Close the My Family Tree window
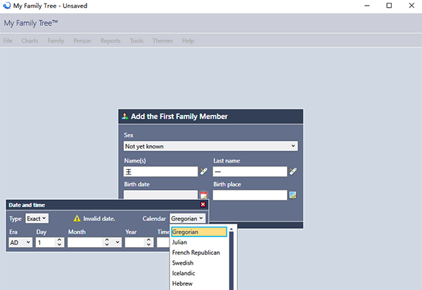 tap(411, 6)
